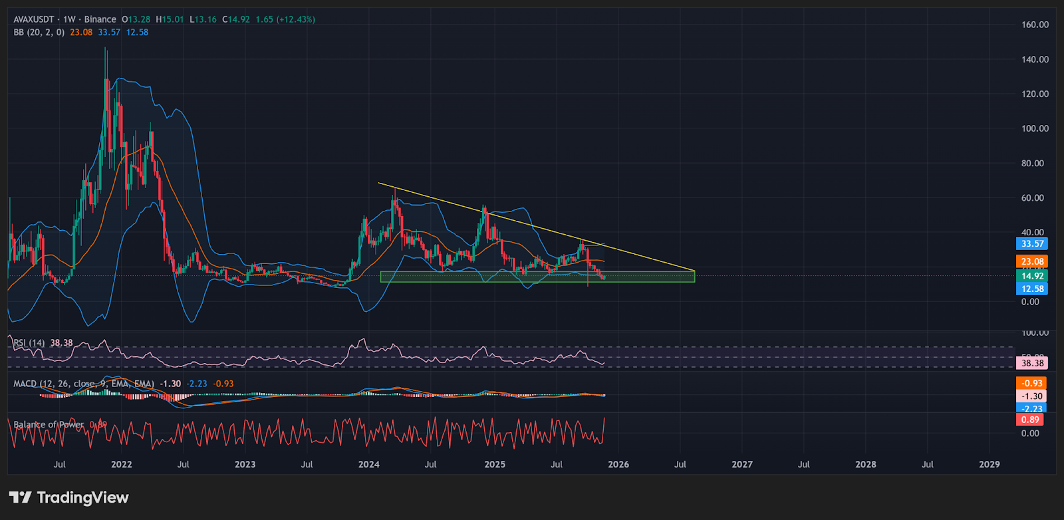This screenshot has width=1064, height=520.
Task: Click the 160.00 price scale label
Action: [x=1035, y=25]
